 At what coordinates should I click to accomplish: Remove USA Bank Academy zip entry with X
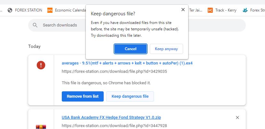tap(237, 118)
